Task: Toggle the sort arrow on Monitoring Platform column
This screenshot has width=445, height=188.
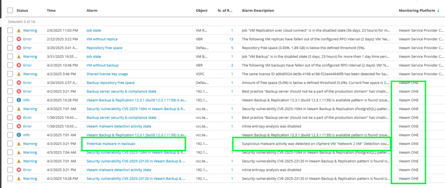Action: click(x=438, y=10)
